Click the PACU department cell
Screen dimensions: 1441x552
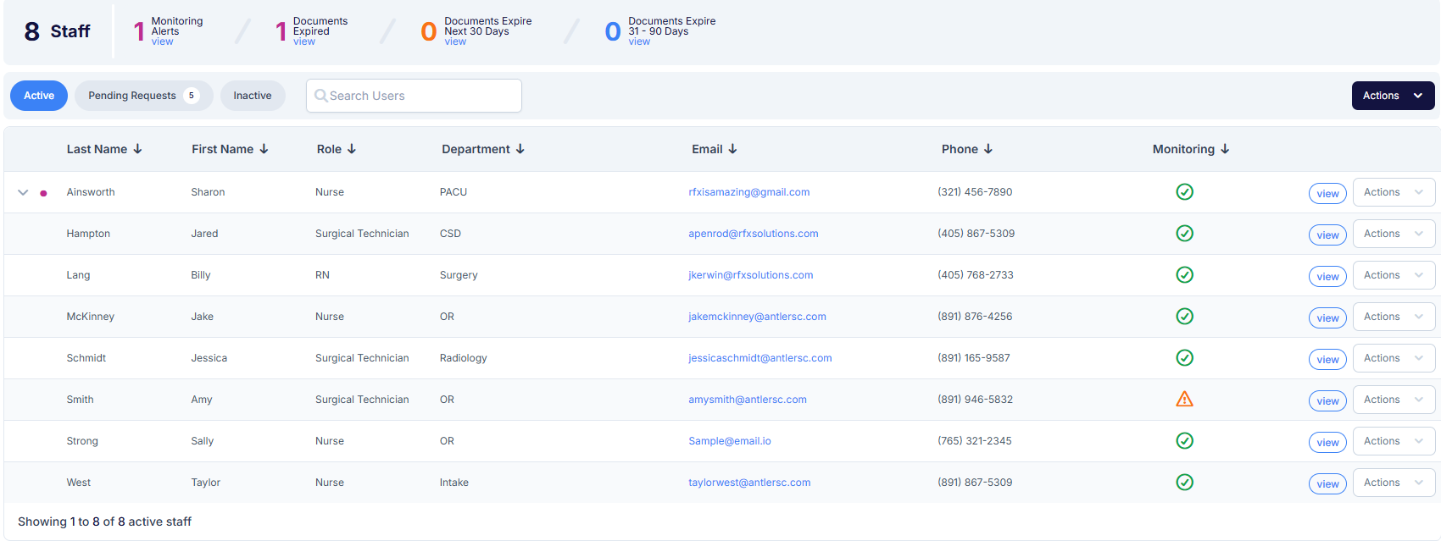click(453, 192)
